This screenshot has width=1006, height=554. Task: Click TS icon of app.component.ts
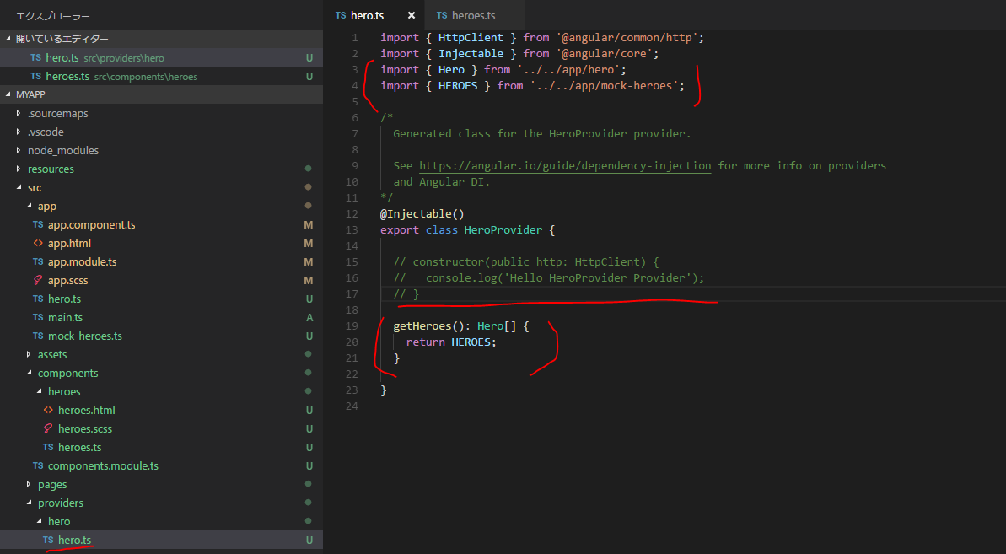point(38,225)
